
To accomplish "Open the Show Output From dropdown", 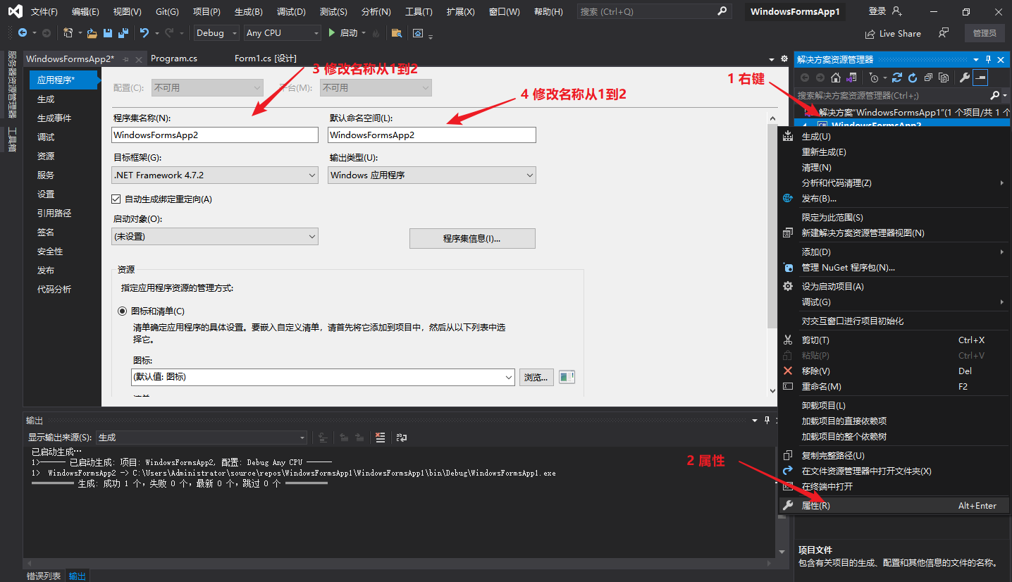I will coord(202,438).
